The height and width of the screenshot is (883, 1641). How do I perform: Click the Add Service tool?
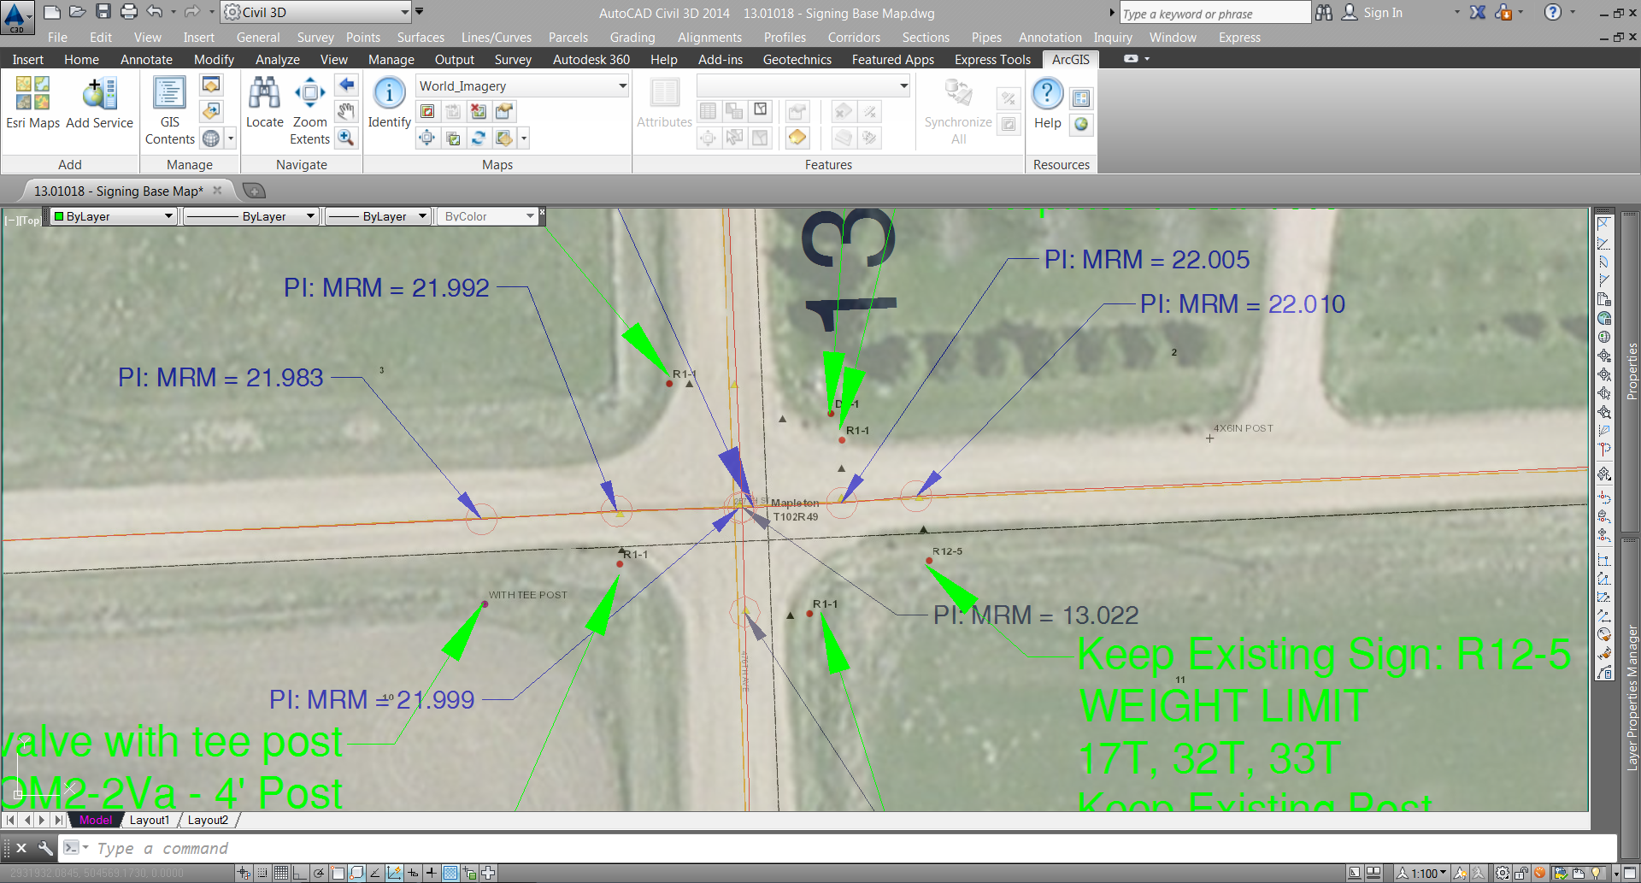[x=99, y=103]
